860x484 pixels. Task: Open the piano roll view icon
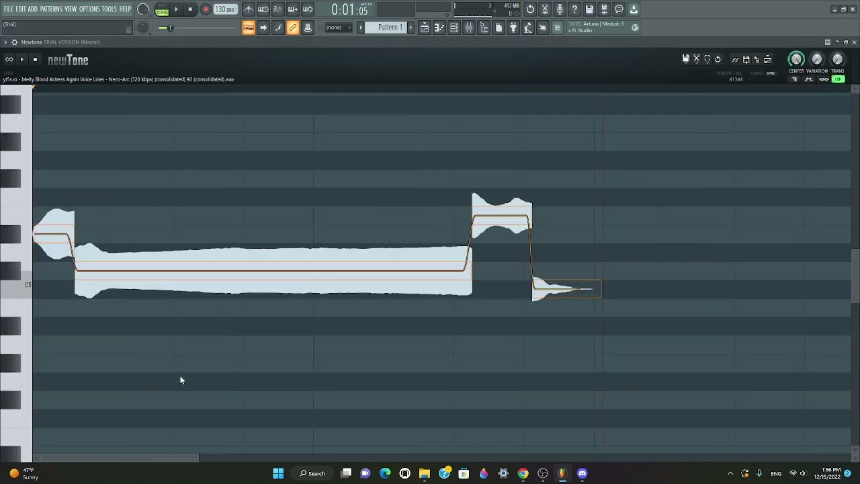(439, 28)
